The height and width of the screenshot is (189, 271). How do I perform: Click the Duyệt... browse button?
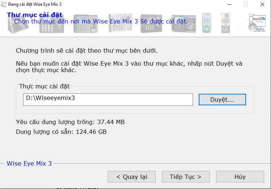(x=222, y=100)
